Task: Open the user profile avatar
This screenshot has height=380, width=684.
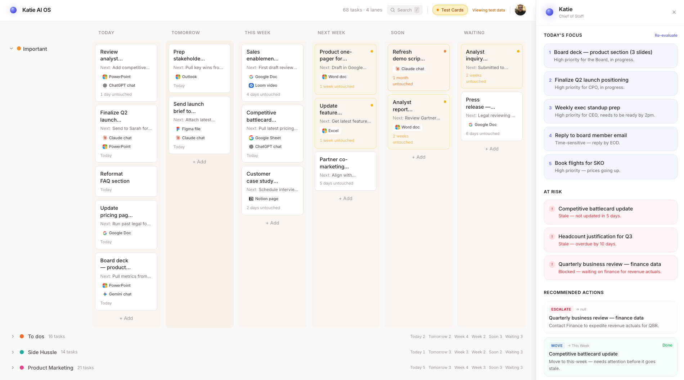Action: 520,10
